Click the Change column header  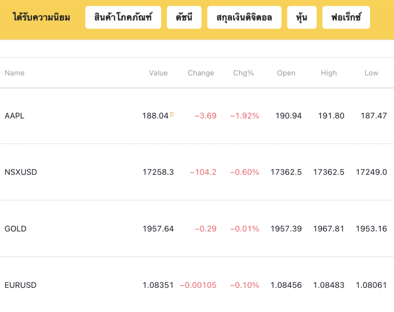(201, 73)
